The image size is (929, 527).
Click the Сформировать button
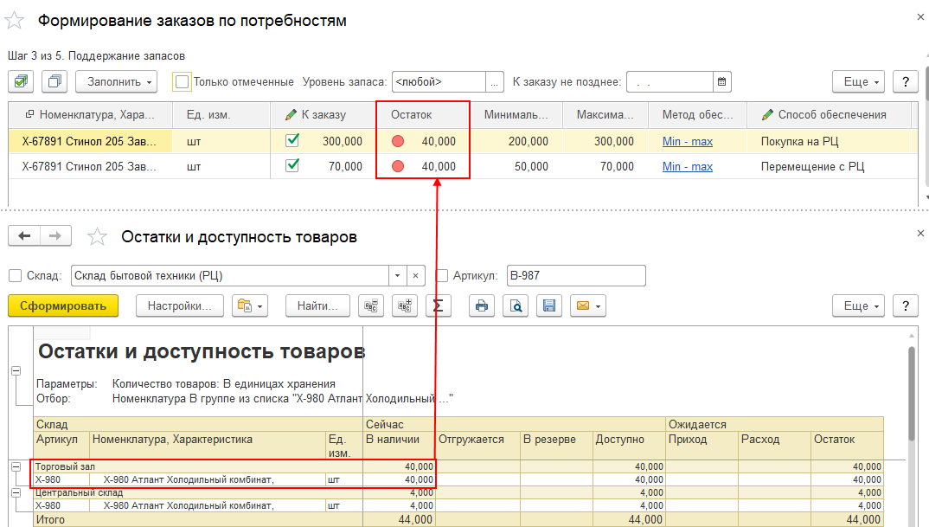point(63,305)
